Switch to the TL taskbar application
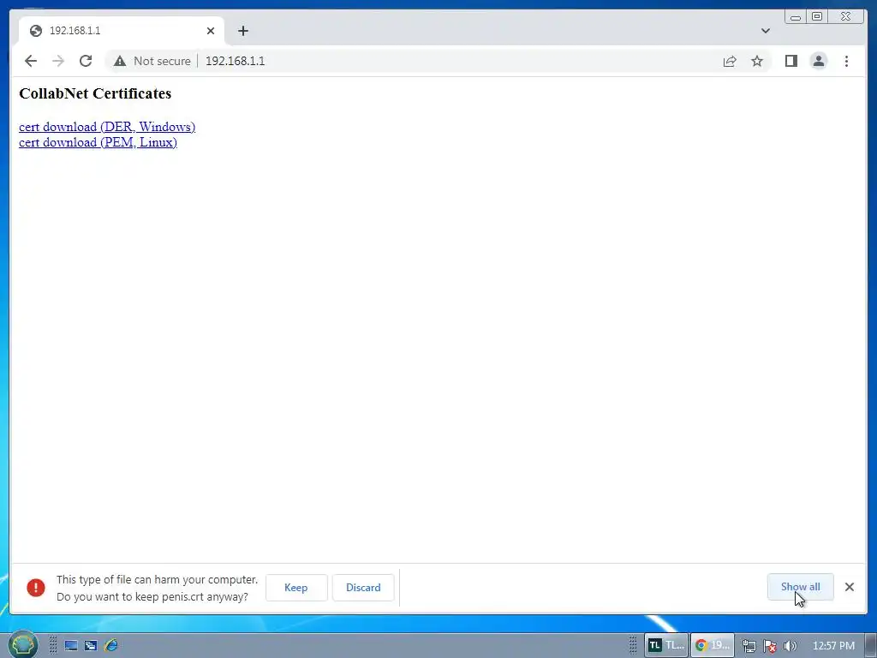The image size is (877, 658). pos(666,645)
